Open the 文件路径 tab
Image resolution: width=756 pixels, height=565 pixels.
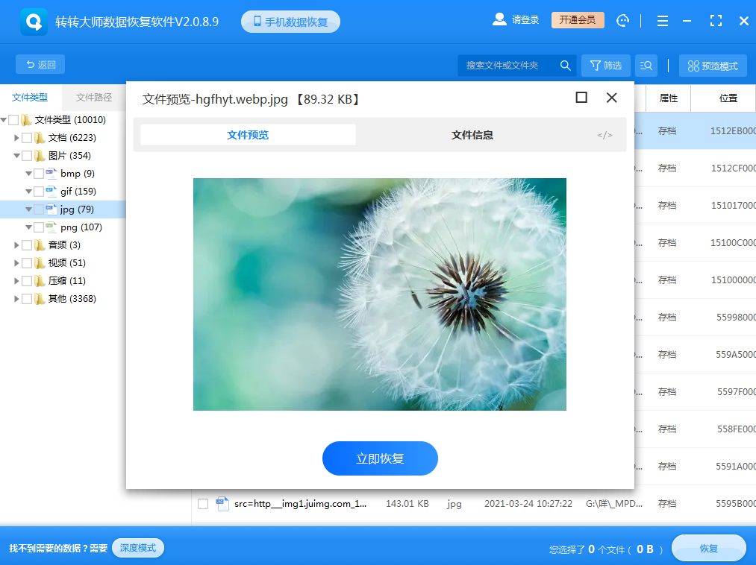click(93, 98)
